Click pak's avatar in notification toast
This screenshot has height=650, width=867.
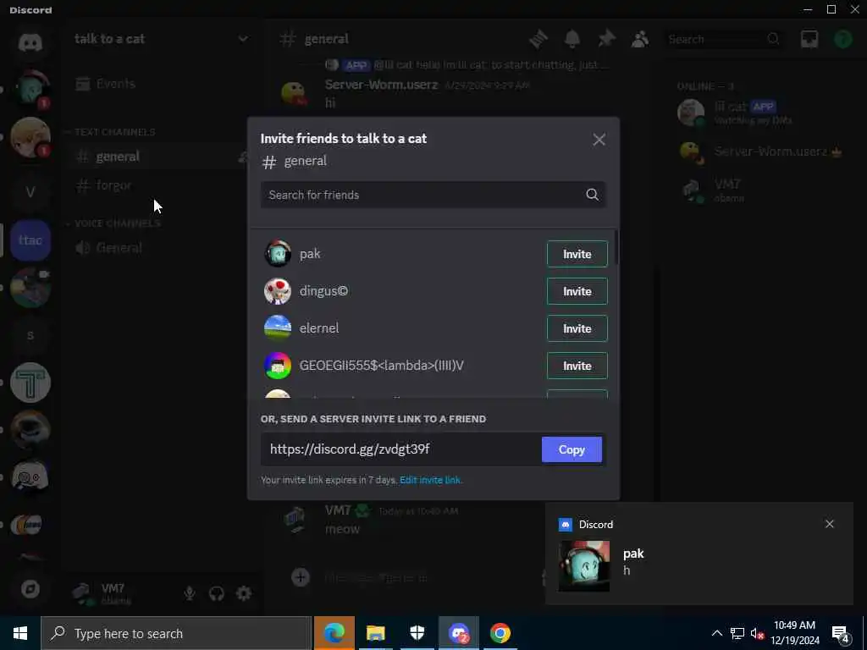point(584,566)
